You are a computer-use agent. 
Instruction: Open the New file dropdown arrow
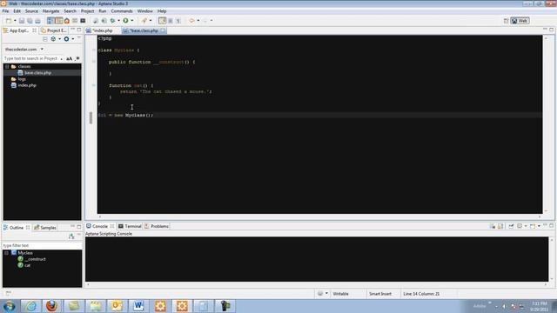click(x=15, y=21)
